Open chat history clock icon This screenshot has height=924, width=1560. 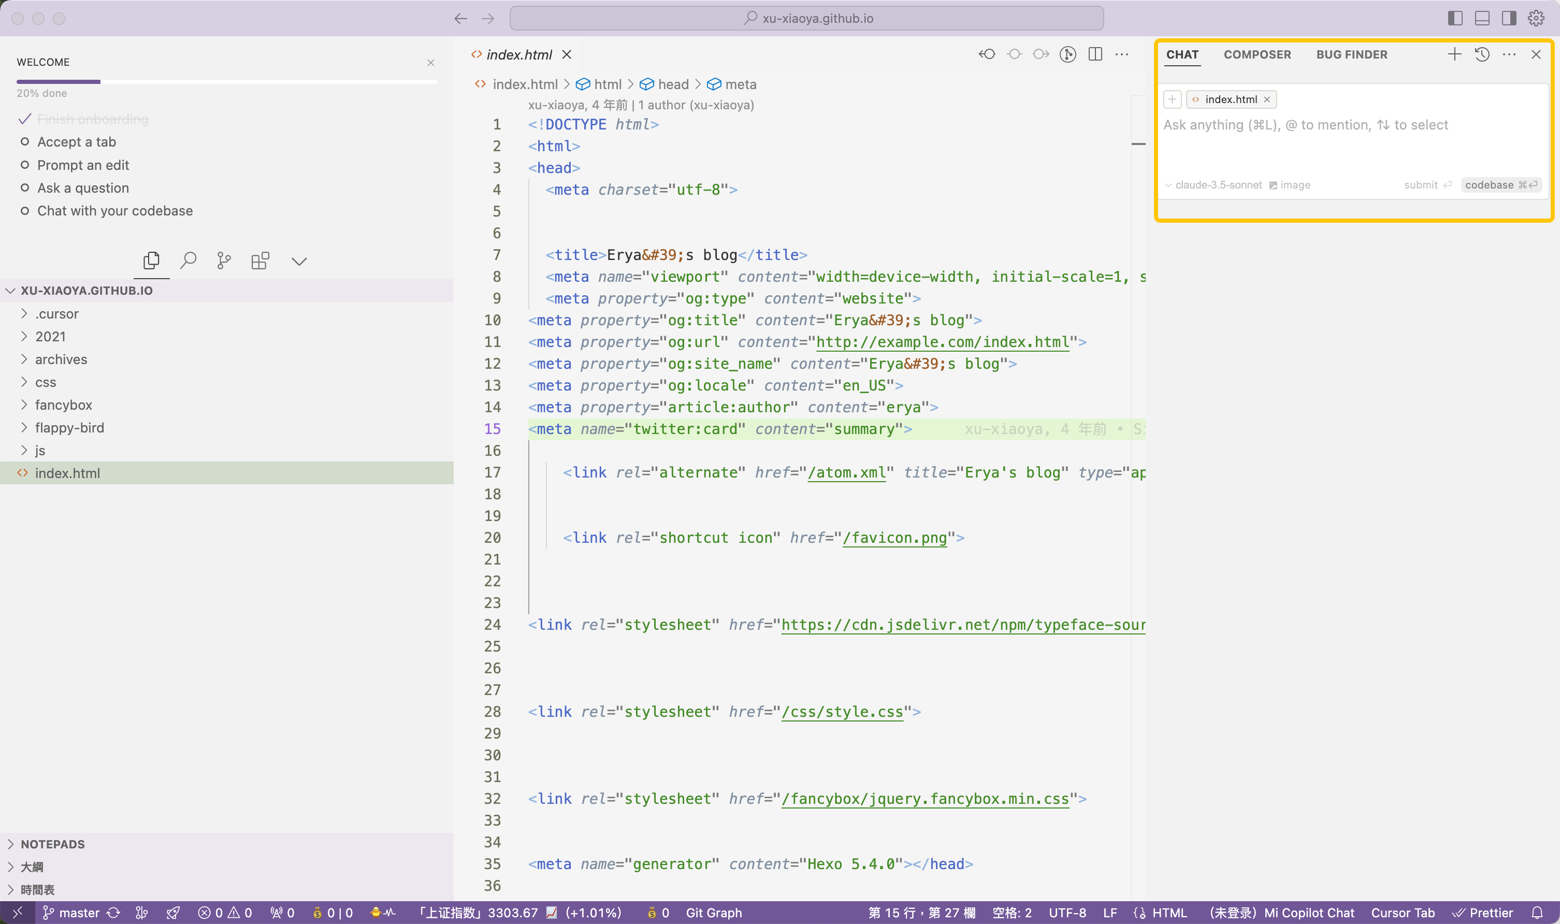1482,55
